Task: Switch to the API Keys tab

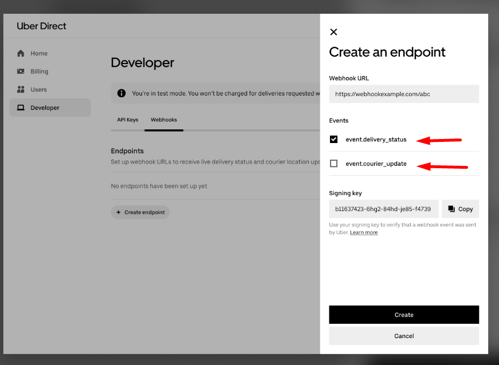Action: tap(128, 120)
